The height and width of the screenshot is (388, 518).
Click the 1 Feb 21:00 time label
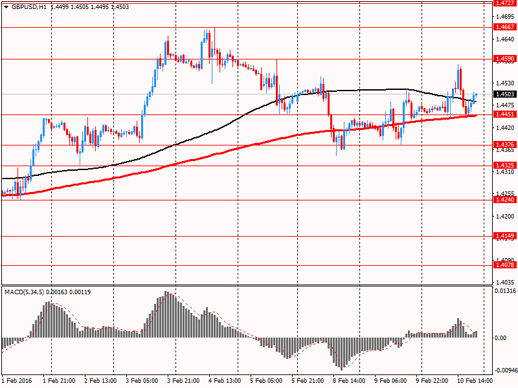(59, 381)
